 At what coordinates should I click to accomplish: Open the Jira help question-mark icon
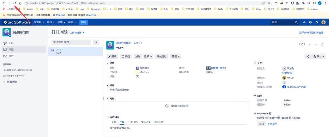coord(310,22)
